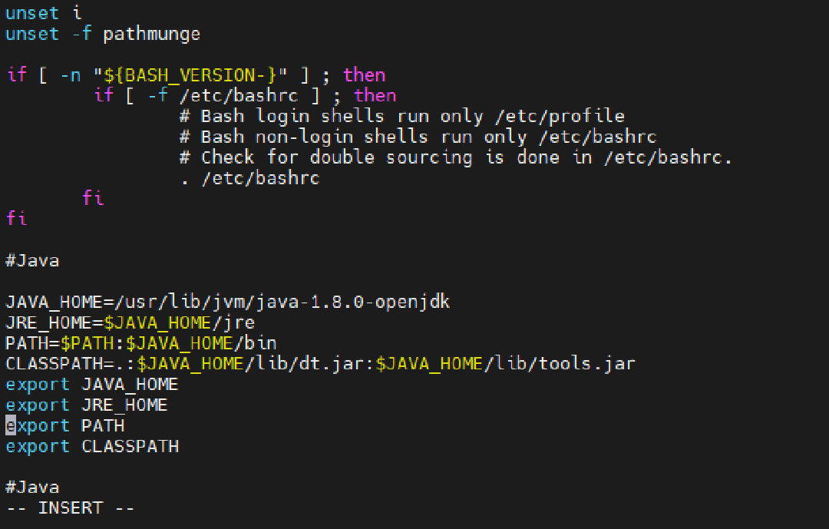Click the '. /etc/bashrc' source line
This screenshot has height=529, width=829.
coord(249,178)
